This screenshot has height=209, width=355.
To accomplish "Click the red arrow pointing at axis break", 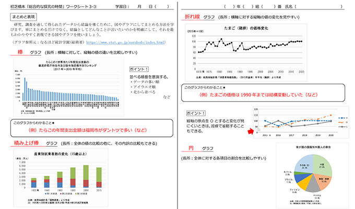I will (251, 131).
